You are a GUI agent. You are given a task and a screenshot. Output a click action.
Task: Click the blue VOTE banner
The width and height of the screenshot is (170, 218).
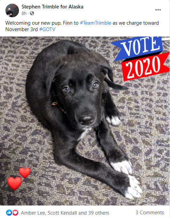pyautogui.click(x=137, y=48)
